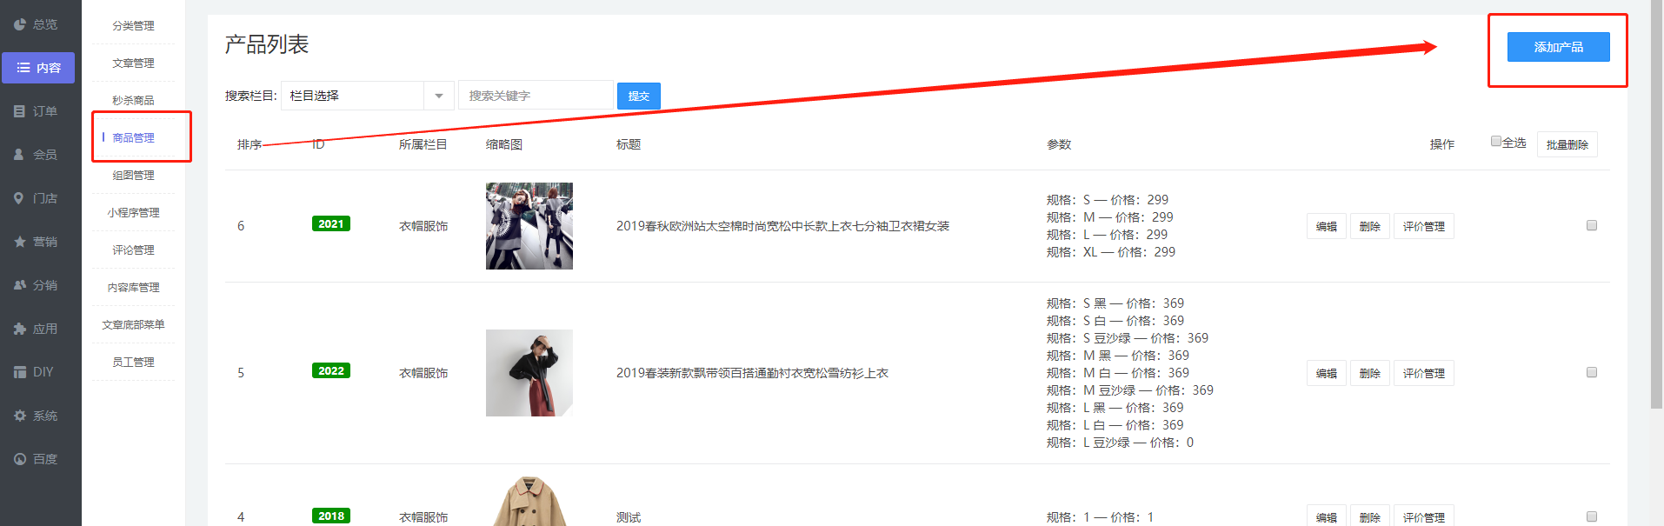1664x526 pixels.
Task: Click the 产品列表 page heading
Action: point(267,44)
